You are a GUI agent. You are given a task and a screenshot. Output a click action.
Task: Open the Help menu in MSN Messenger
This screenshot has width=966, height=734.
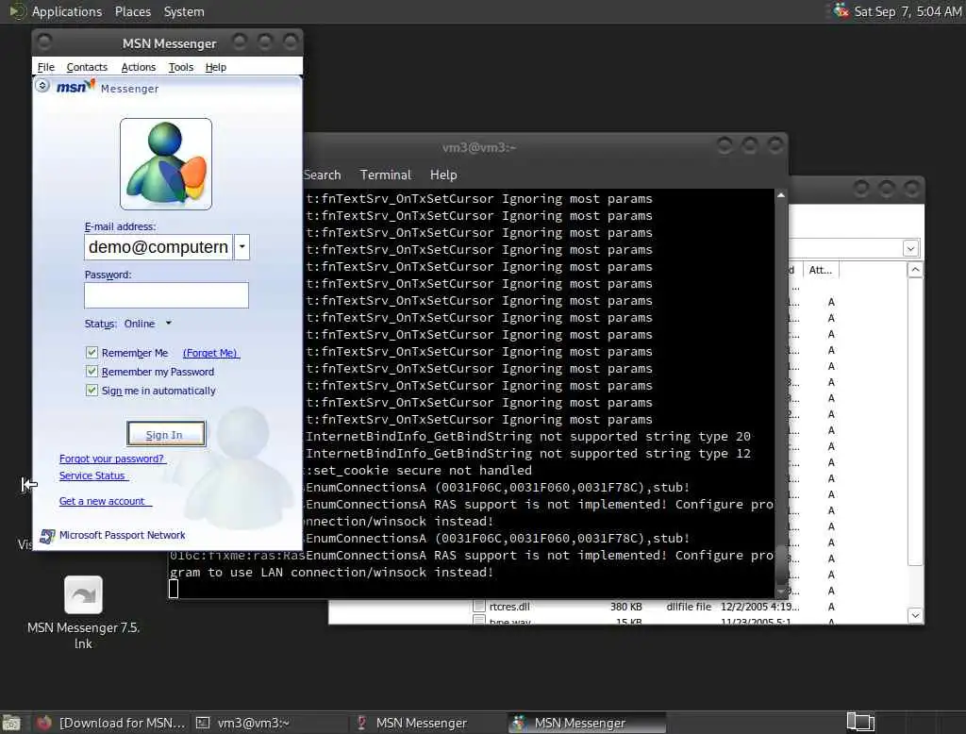pos(216,67)
